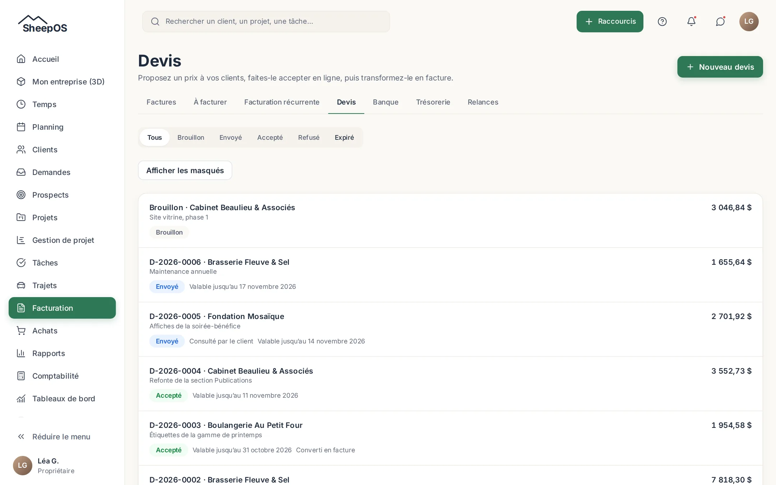Click the LG profile avatar in header
Screen dimensions: 776x485
(x=749, y=22)
